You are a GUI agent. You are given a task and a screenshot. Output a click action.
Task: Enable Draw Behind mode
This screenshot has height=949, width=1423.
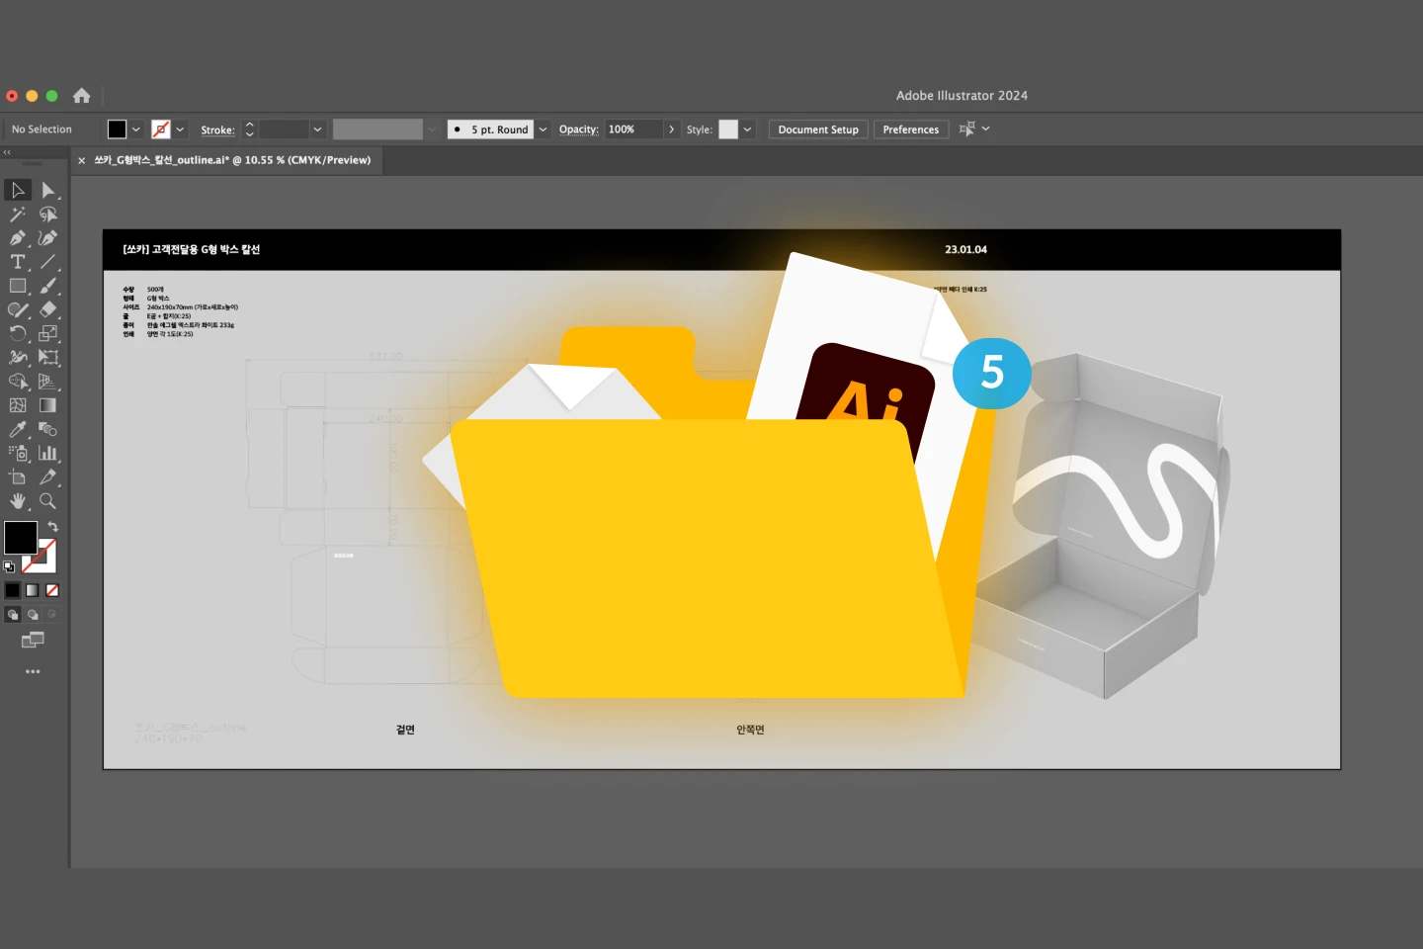pyautogui.click(x=33, y=614)
